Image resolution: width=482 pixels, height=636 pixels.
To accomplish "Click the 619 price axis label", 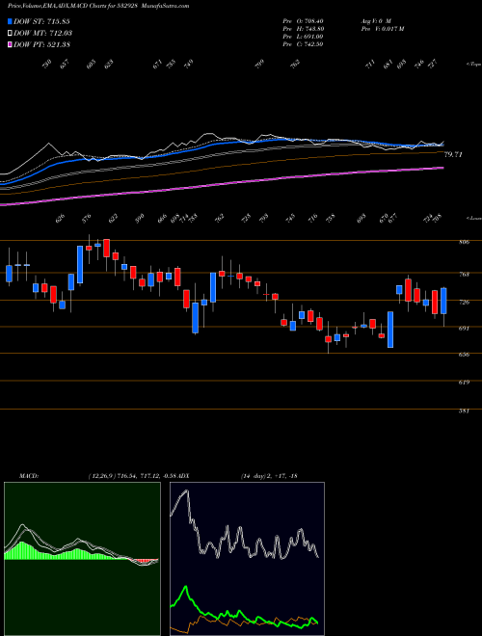I will 464,383.
